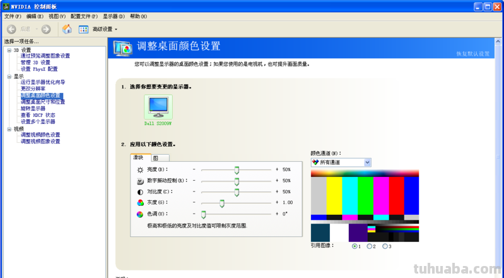Open 管理 3D 设置 in the tree

pyautogui.click(x=35, y=63)
